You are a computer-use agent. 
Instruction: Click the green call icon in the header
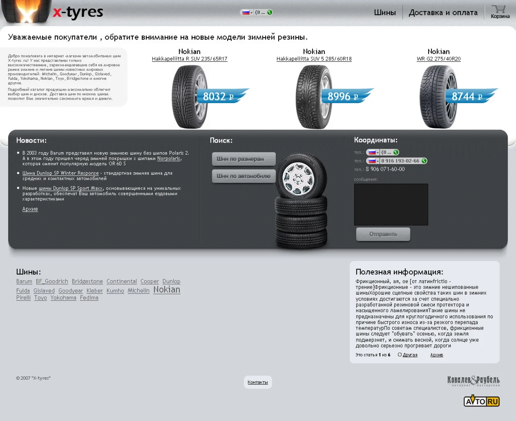[270, 12]
